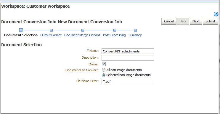Click the Document Conversion Job title text

click(62, 22)
